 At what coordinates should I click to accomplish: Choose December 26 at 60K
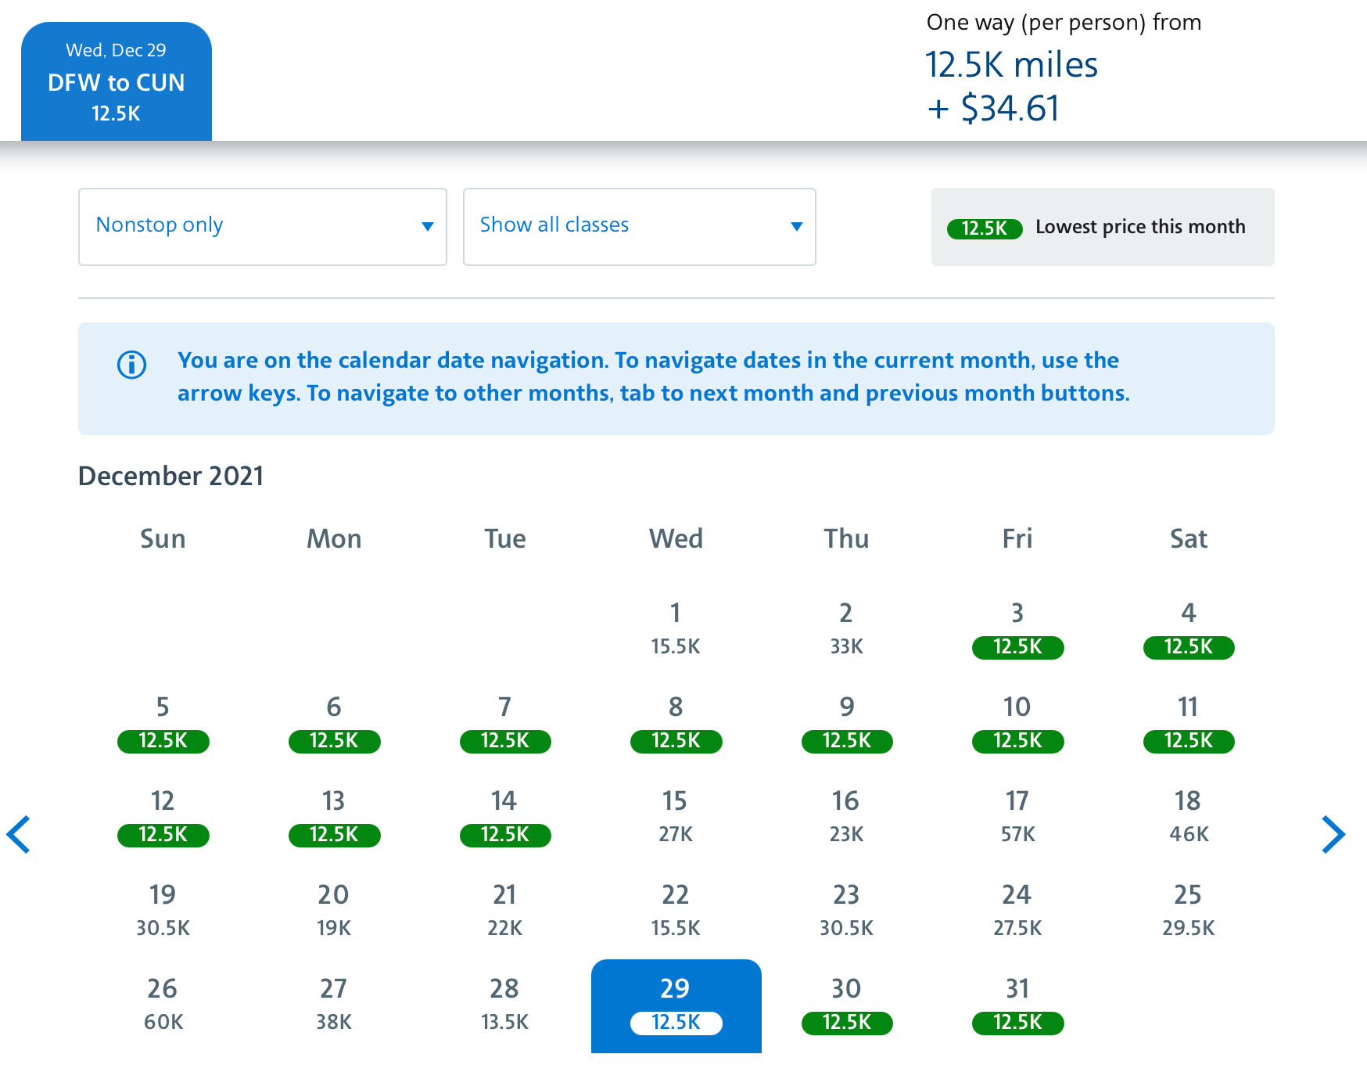(163, 1005)
